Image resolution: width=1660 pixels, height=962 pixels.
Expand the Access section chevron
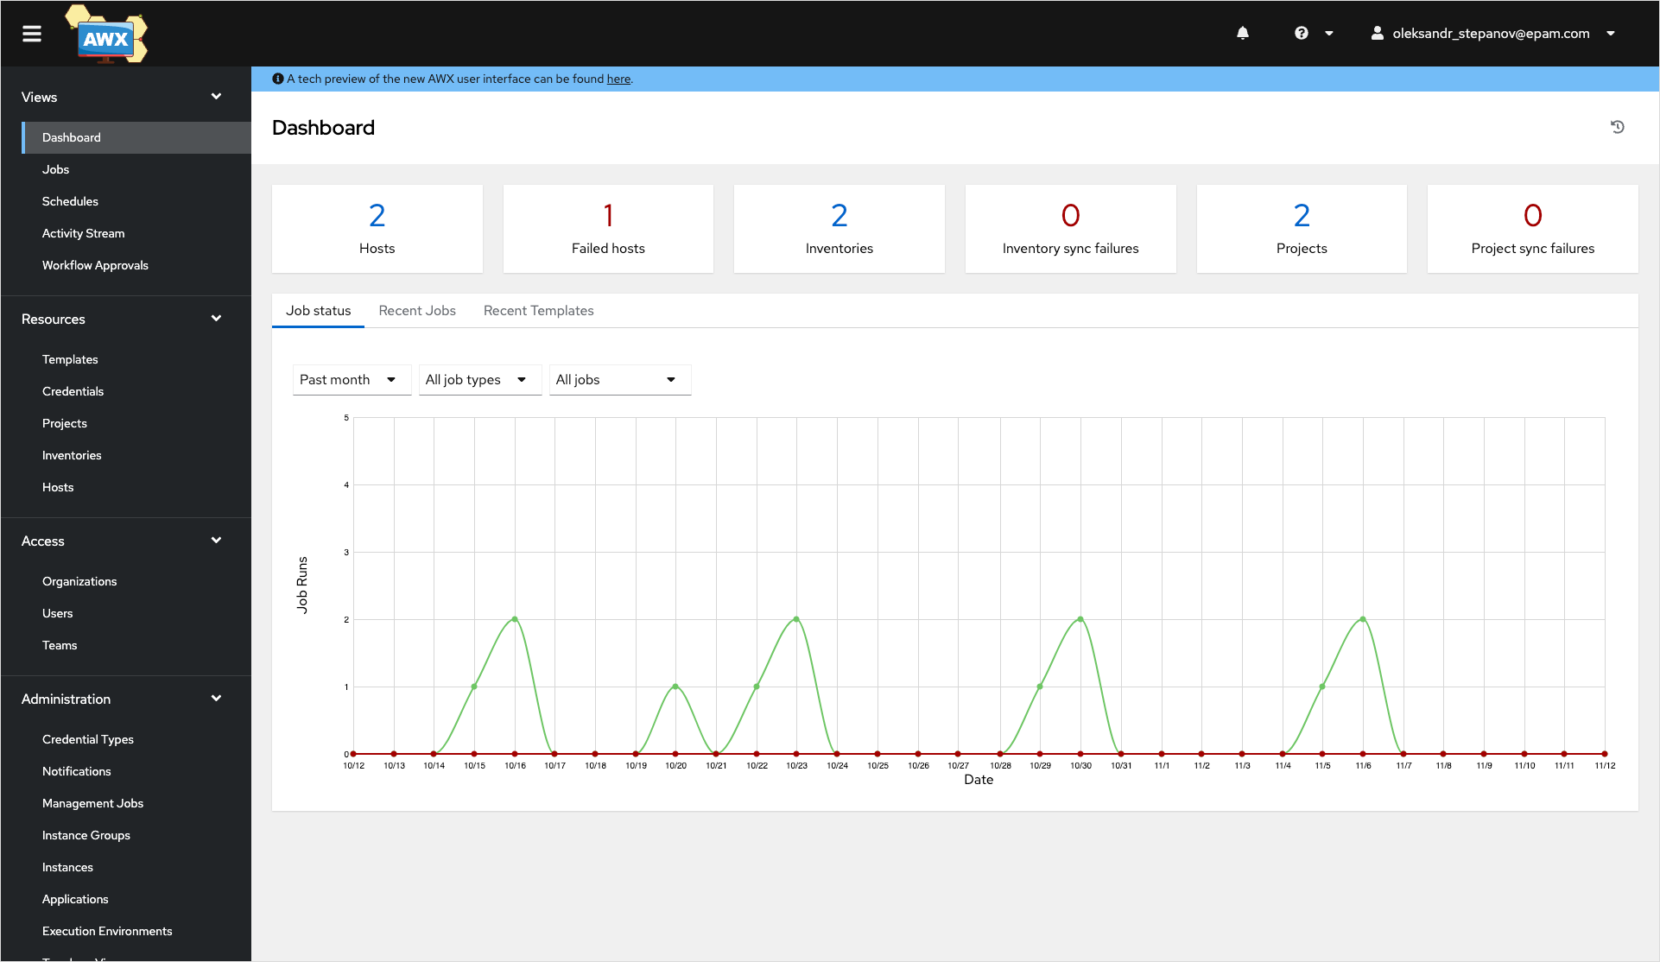click(217, 540)
